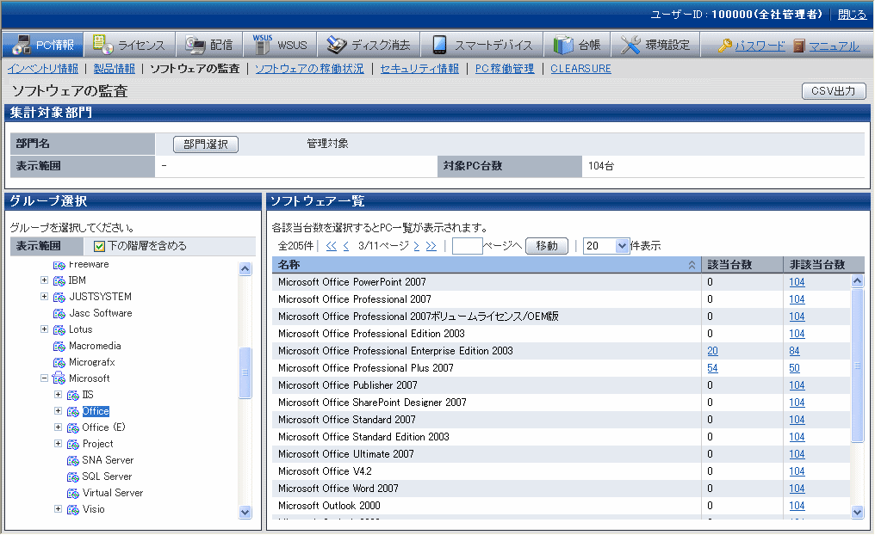Viewport: 875px width, 535px height.
Task: Open the manual book icon
Action: pos(799,46)
